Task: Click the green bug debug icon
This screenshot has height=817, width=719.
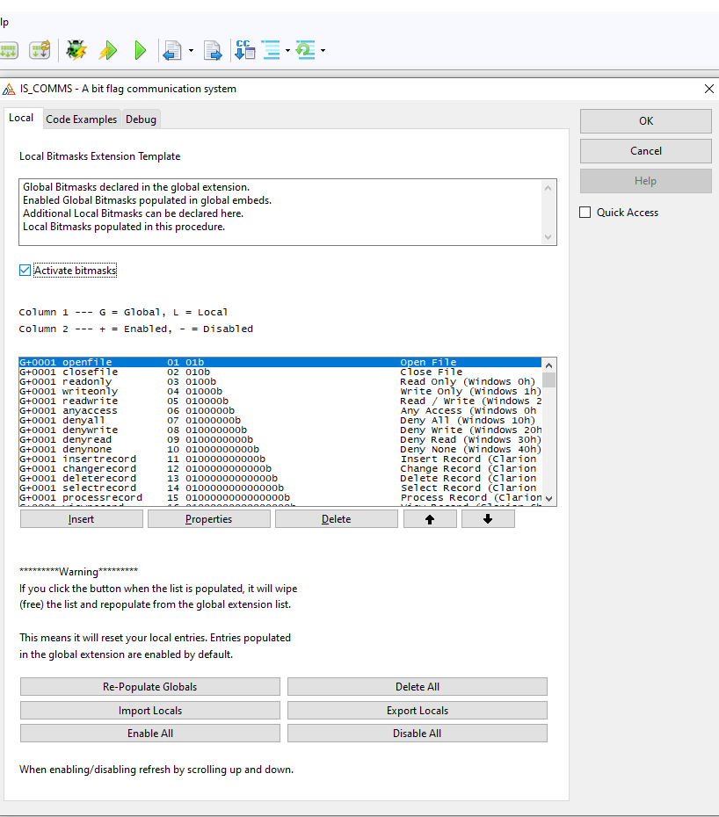Action: [x=76, y=51]
